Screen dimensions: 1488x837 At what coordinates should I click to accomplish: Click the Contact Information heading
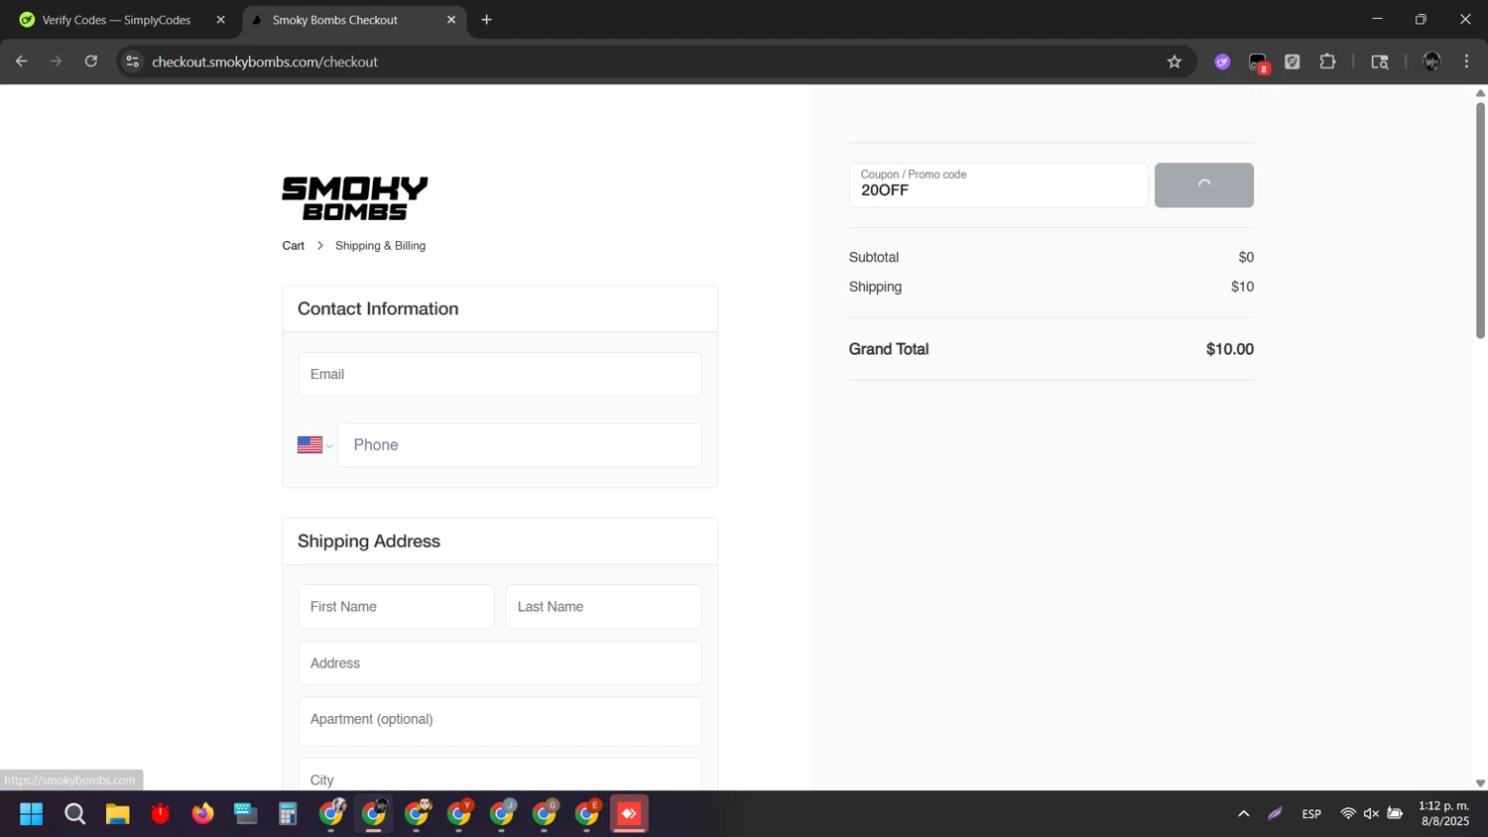[378, 309]
